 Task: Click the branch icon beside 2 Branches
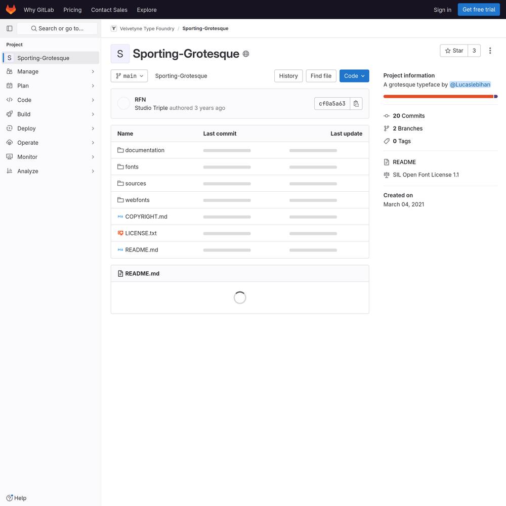(x=387, y=129)
